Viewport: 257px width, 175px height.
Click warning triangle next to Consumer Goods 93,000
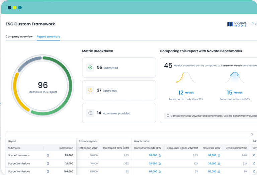point(160,155)
